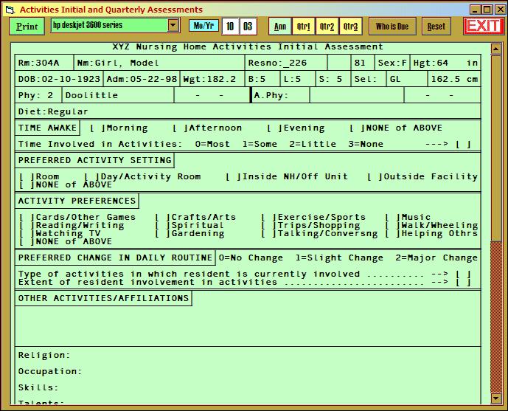Click the Diet:Regular line
The width and height of the screenshot is (508, 411).
pos(248,111)
